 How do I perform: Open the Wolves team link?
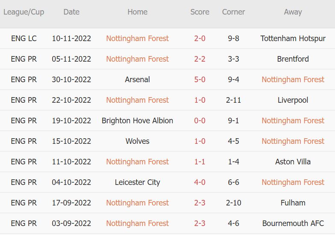[137, 141]
